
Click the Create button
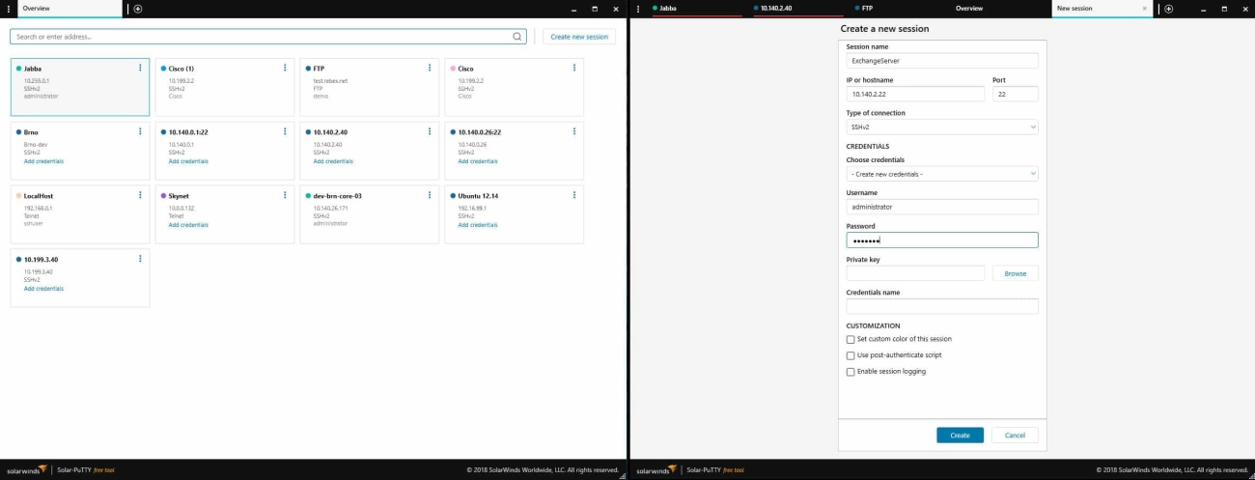pyautogui.click(x=960, y=436)
